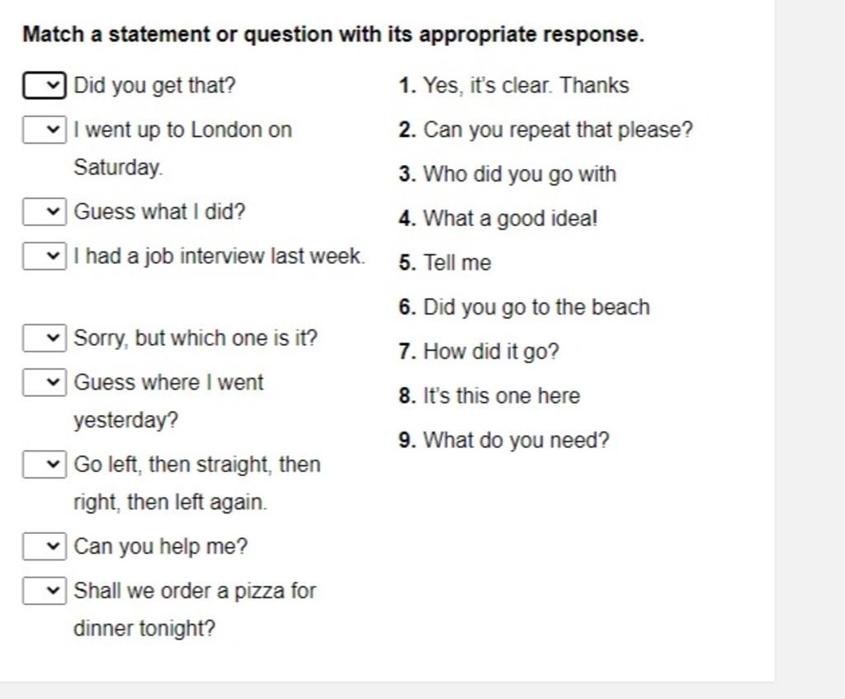Screen dimensions: 845x699
Task: Choose answer for 'Can you help me?'
Action: [45, 546]
